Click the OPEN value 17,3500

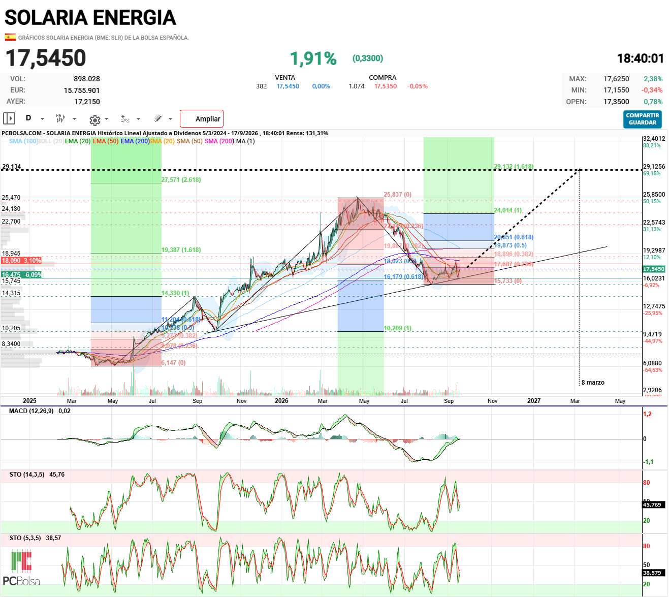616,102
